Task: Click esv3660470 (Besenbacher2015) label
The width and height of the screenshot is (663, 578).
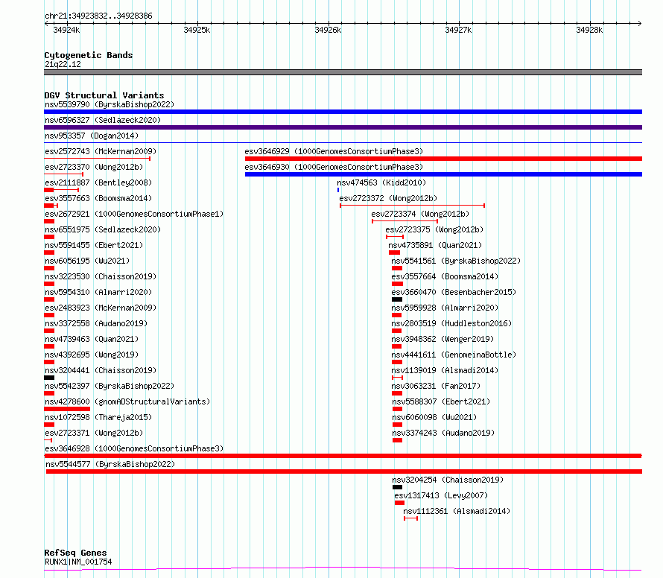Action: click(454, 292)
